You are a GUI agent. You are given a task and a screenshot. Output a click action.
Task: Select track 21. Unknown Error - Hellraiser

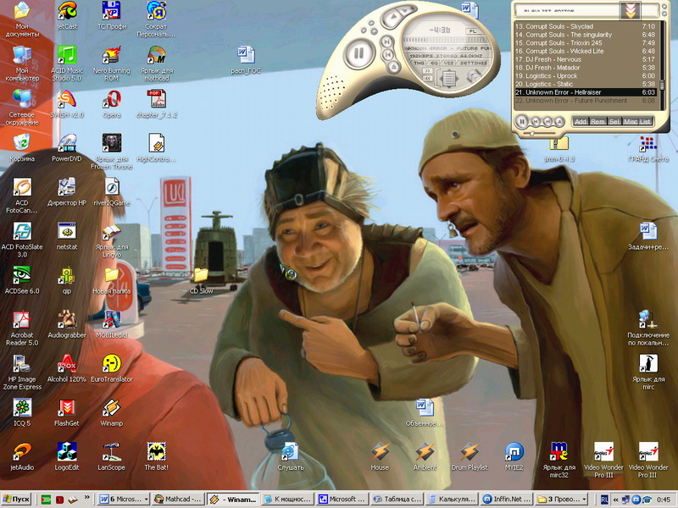585,92
